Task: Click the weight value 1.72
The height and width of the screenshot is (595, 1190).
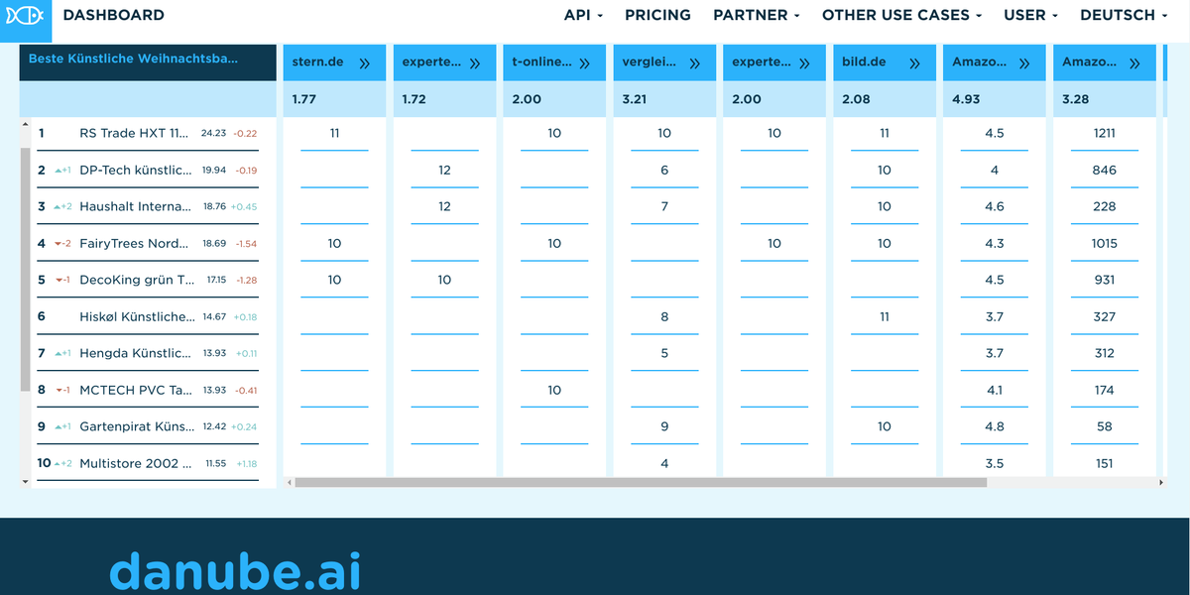Action: point(415,99)
